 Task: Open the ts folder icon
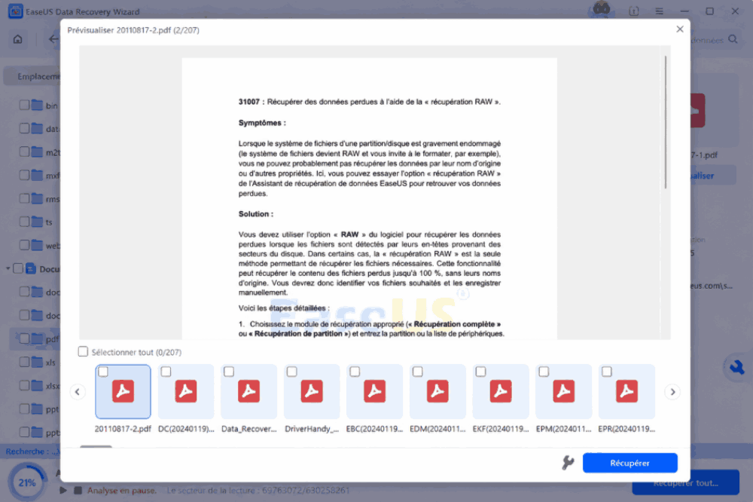(37, 222)
